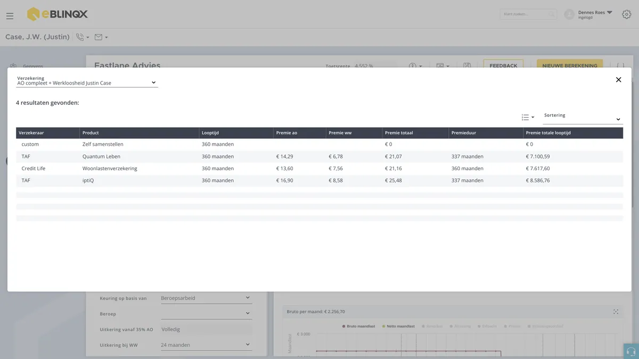Open the list view options icon
639x359 pixels.
528,118
